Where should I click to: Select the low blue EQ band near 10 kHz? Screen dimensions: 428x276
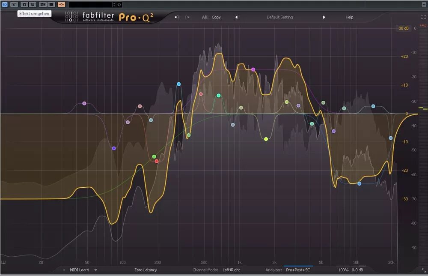tap(360, 183)
